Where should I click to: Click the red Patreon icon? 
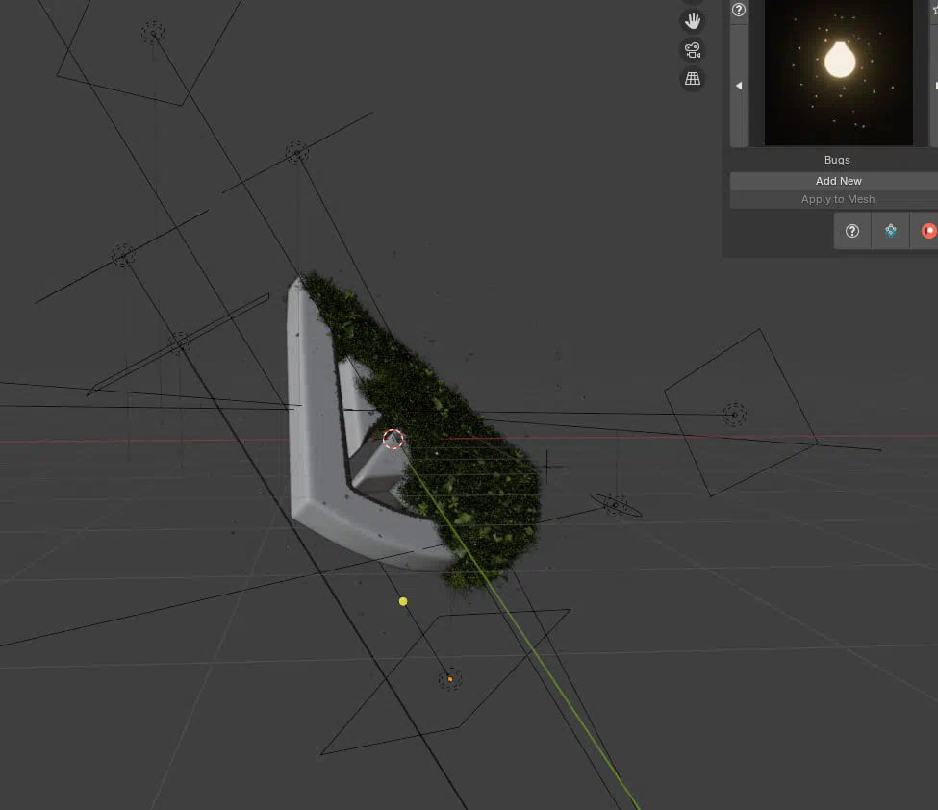927,231
